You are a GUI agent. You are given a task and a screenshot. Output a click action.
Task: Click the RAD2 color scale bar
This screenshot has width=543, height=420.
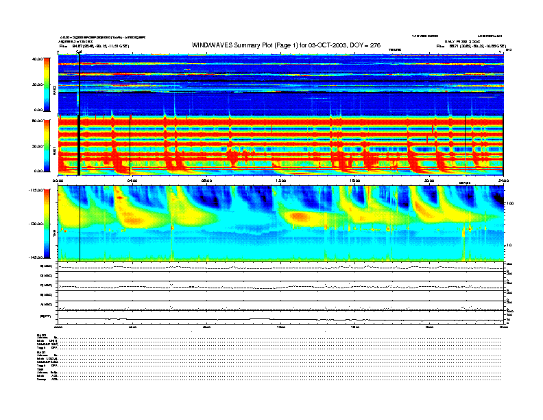(47, 84)
